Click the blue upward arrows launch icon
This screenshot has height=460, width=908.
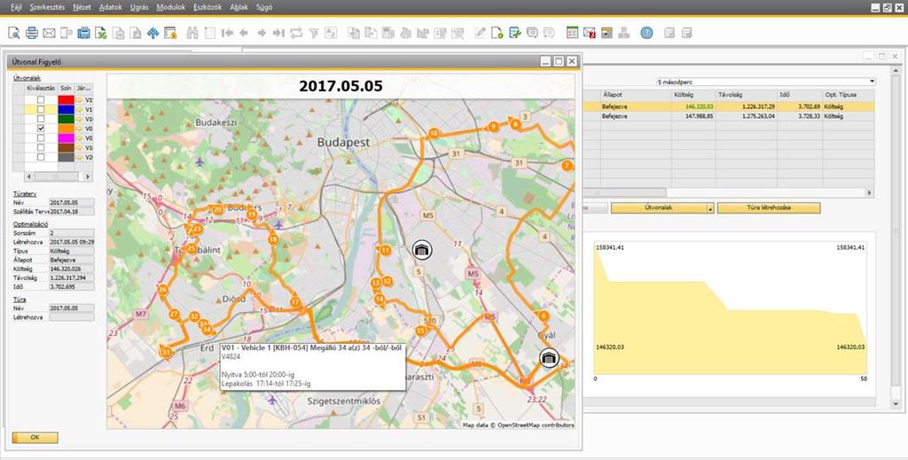click(153, 33)
